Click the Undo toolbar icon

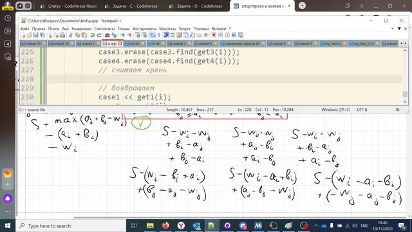pyautogui.click(x=93, y=35)
